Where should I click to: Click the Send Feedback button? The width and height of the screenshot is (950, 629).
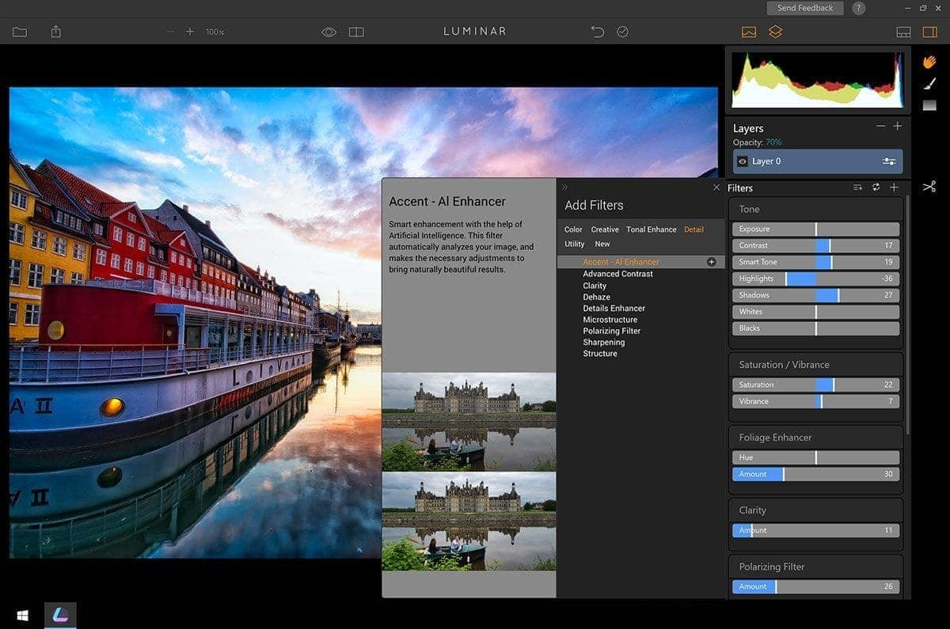(805, 8)
